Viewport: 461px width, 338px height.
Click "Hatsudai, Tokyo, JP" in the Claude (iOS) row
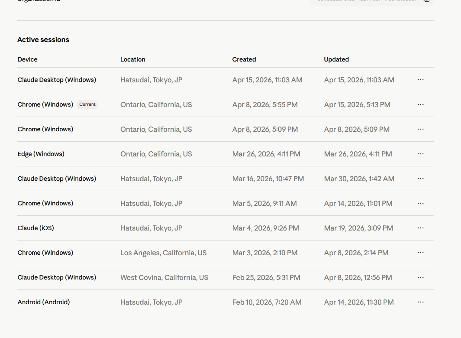[152, 228]
